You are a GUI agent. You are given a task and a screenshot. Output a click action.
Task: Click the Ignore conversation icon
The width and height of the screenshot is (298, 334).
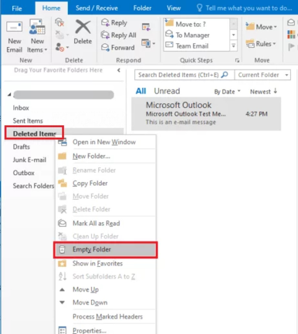tap(60, 22)
